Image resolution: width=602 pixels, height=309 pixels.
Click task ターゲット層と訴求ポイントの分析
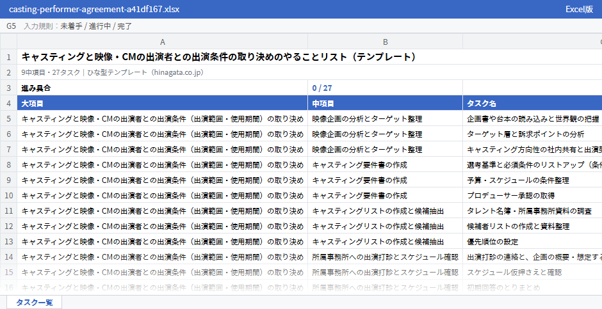coord(526,134)
